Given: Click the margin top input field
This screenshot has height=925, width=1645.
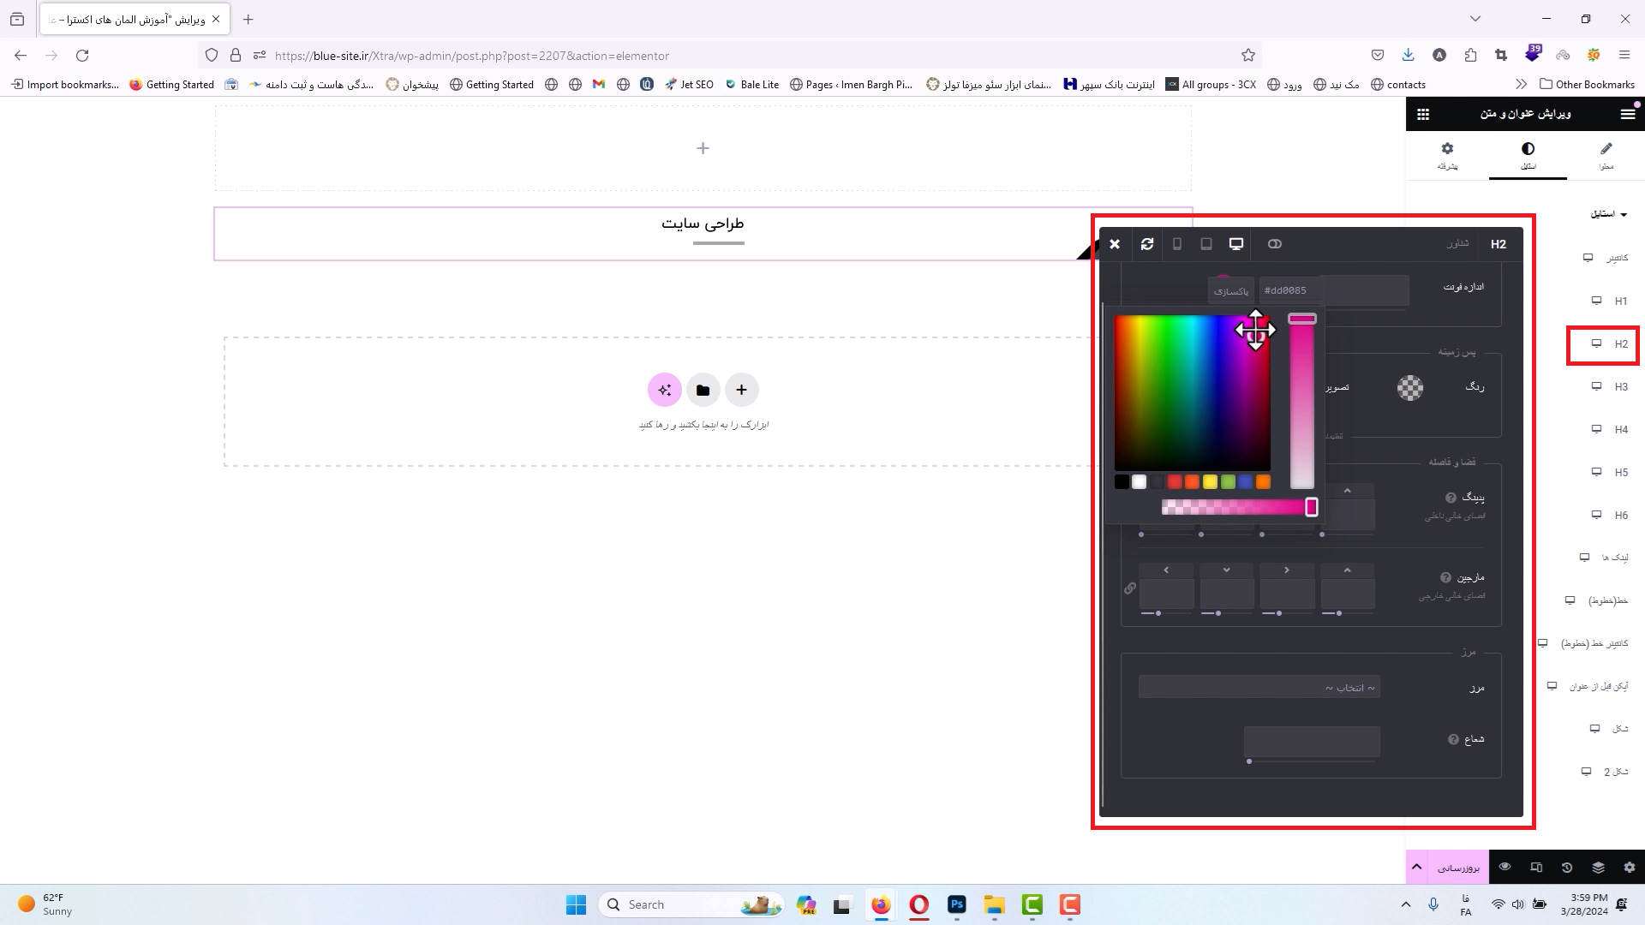Looking at the screenshot, I should [x=1348, y=594].
